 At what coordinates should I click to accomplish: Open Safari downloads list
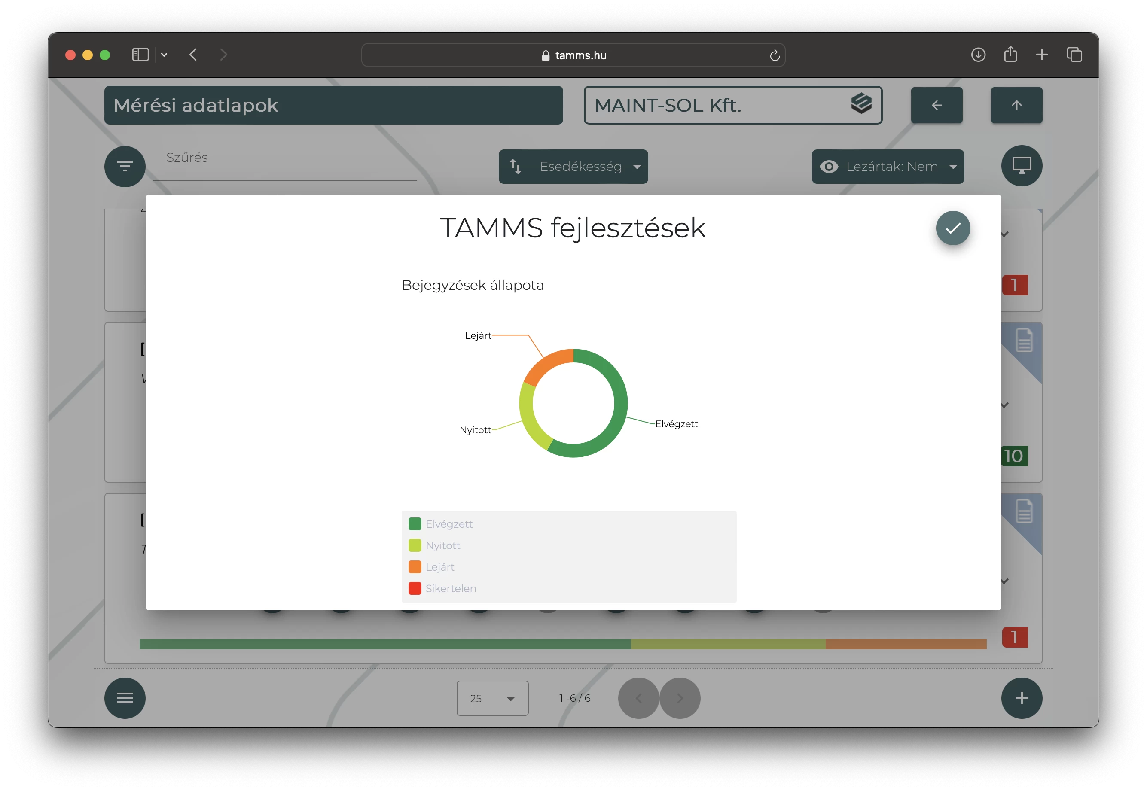pyautogui.click(x=977, y=55)
